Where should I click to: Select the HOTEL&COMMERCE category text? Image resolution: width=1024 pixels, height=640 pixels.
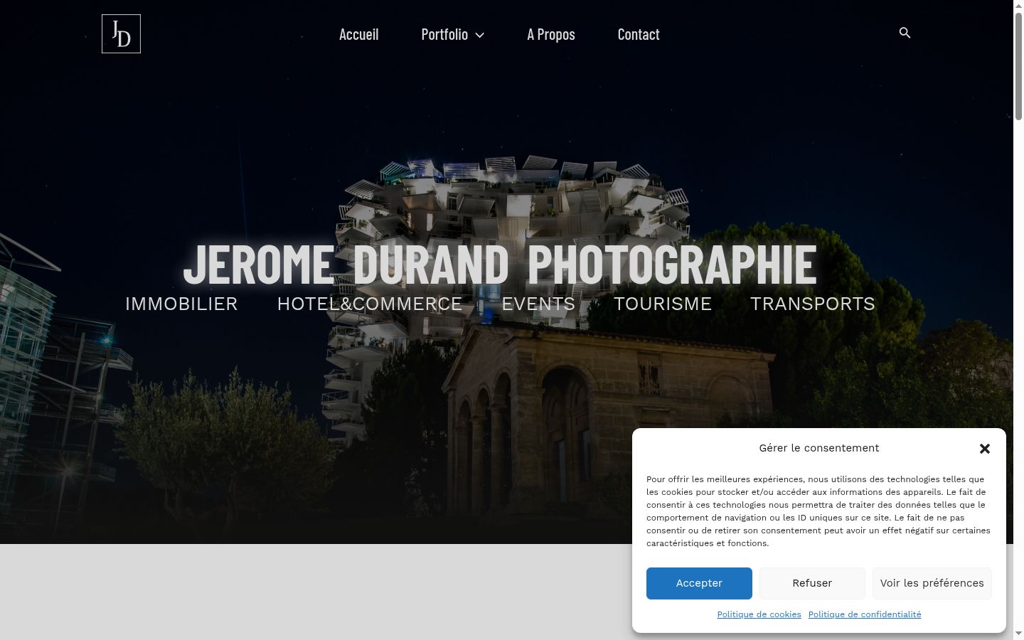tap(370, 304)
